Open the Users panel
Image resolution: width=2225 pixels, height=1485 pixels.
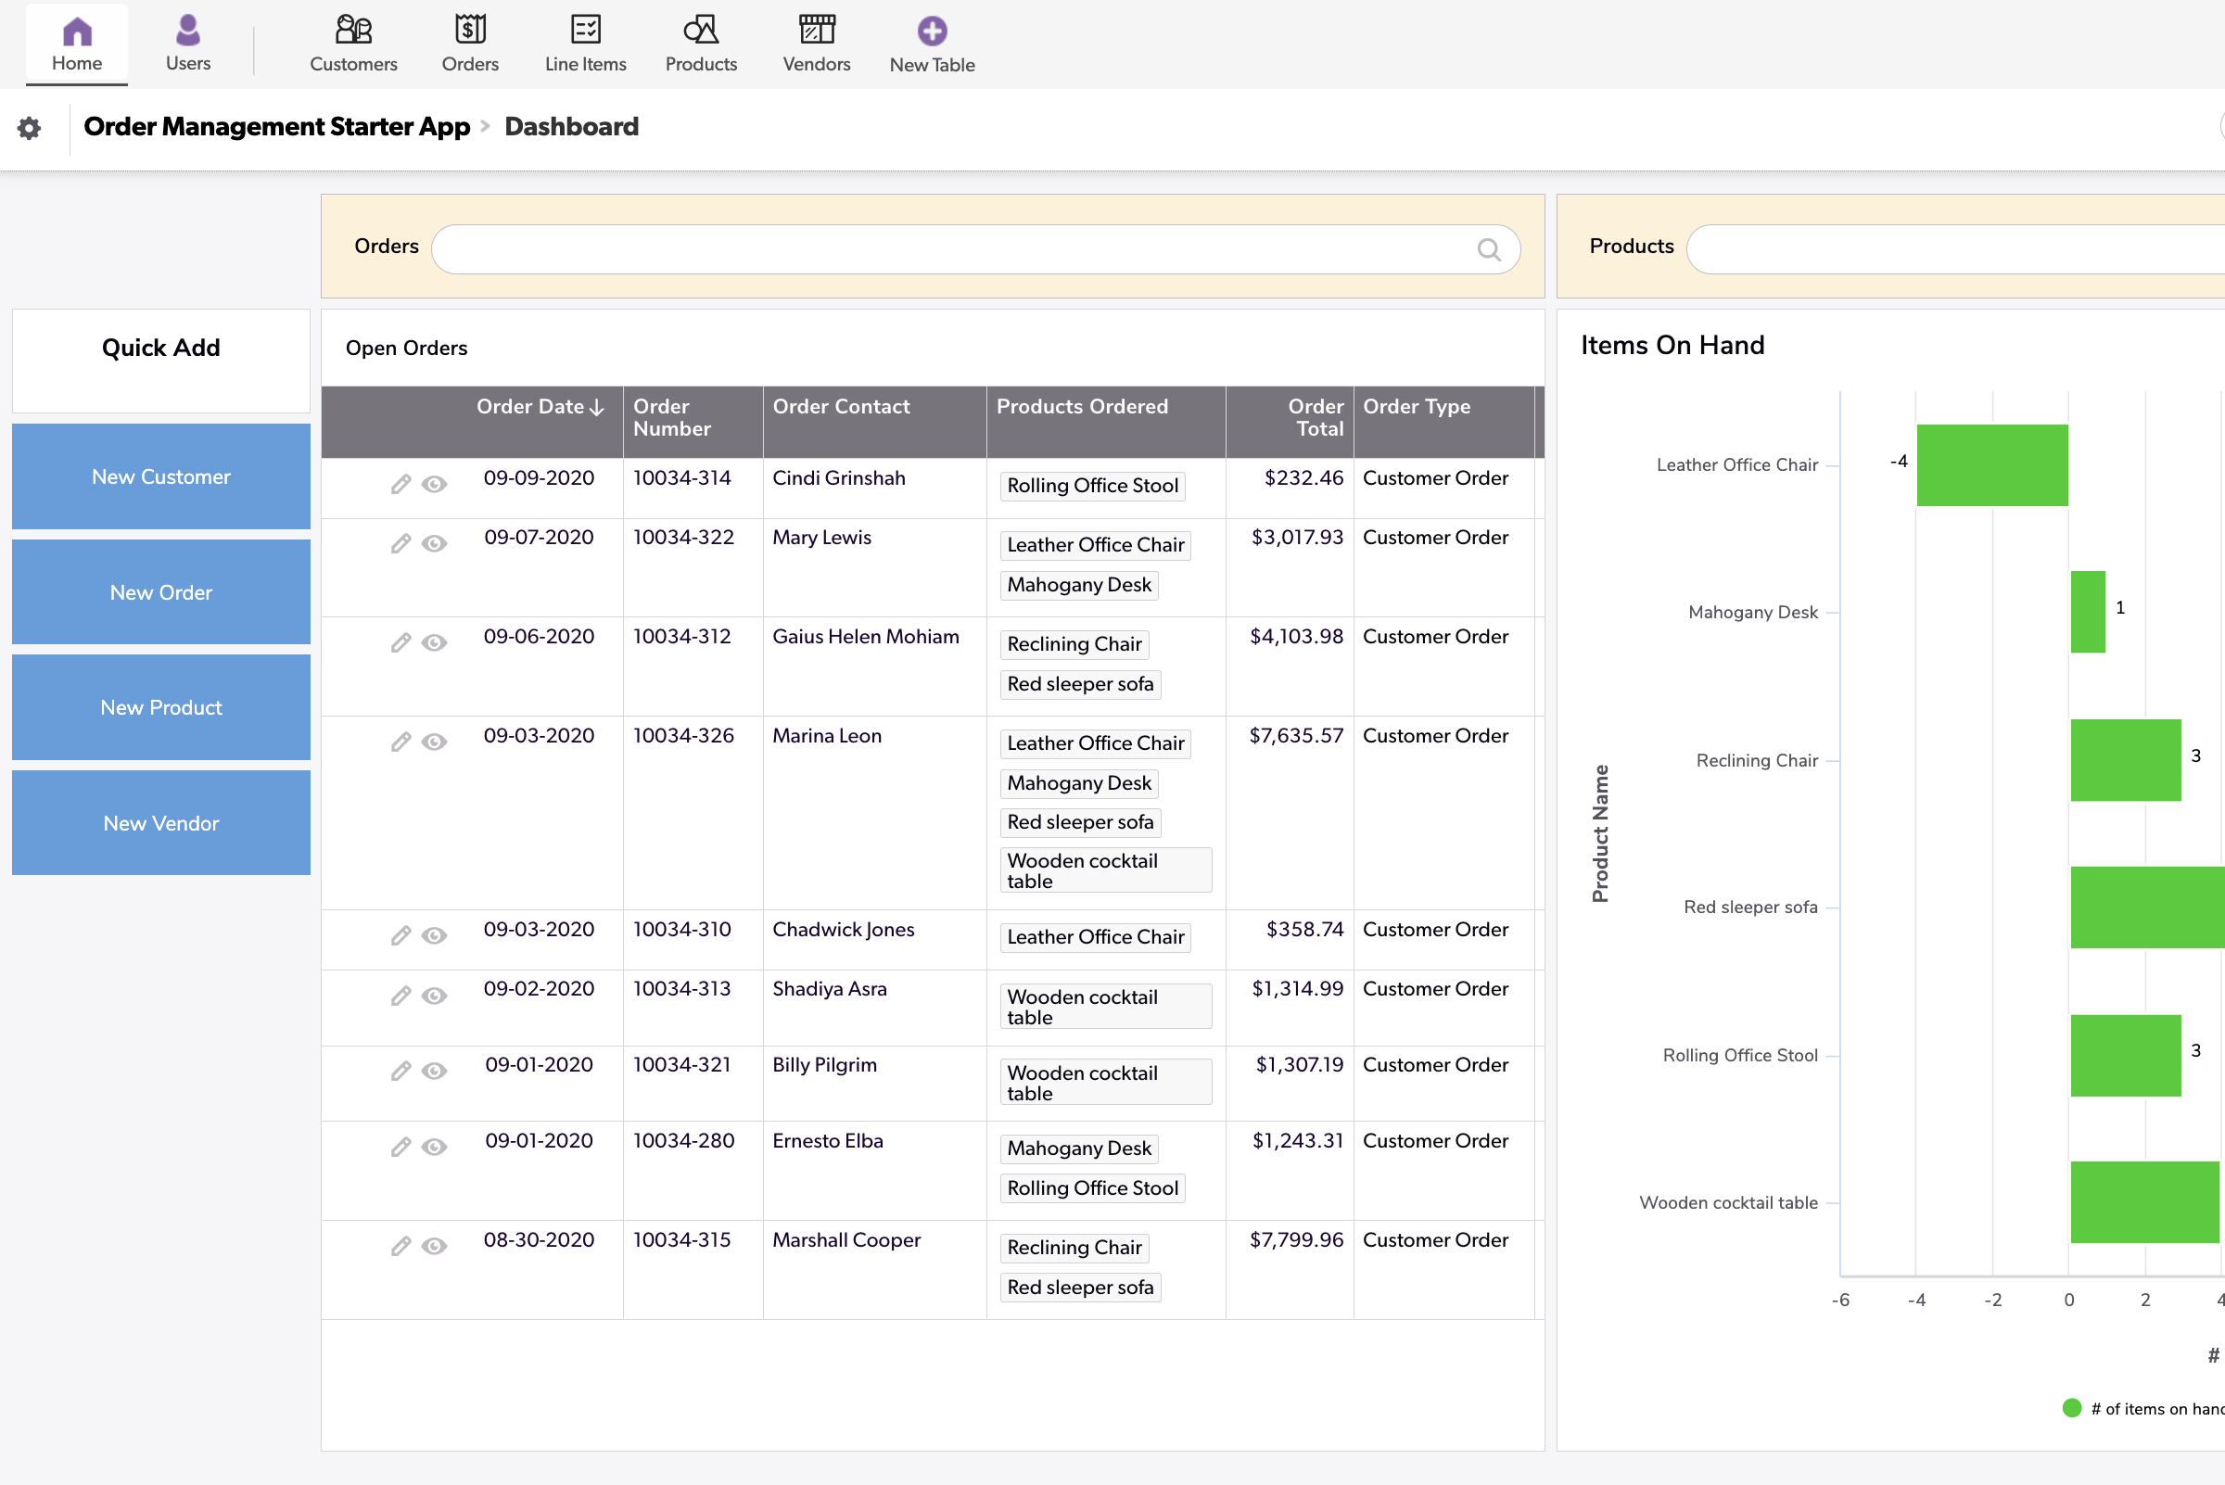coord(186,43)
